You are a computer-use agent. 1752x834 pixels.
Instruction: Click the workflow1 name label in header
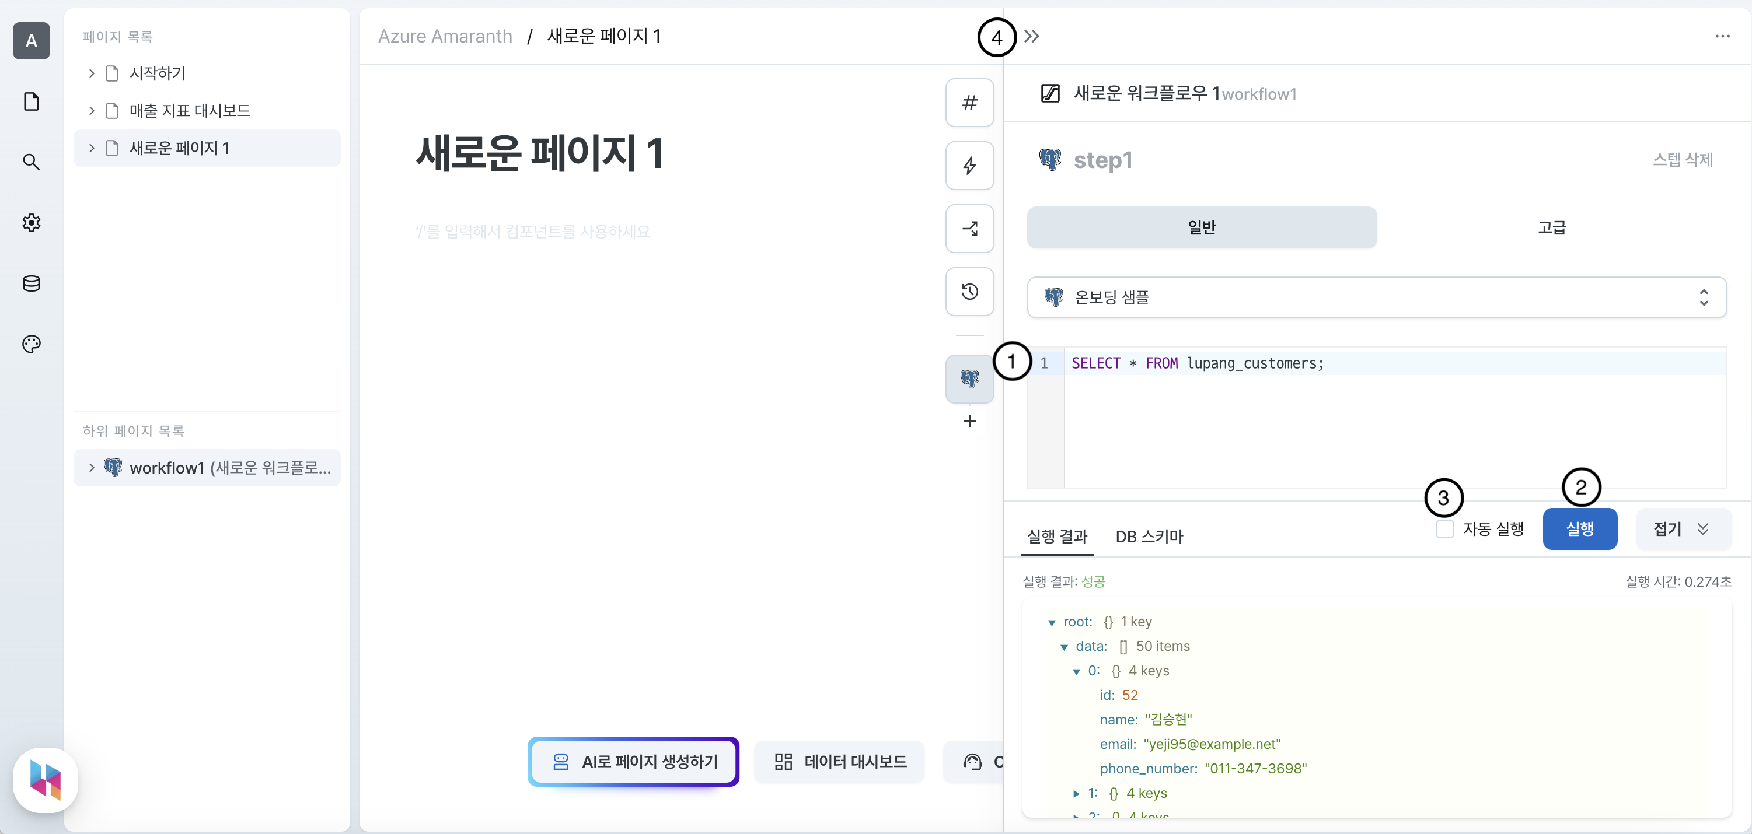[x=1259, y=94]
